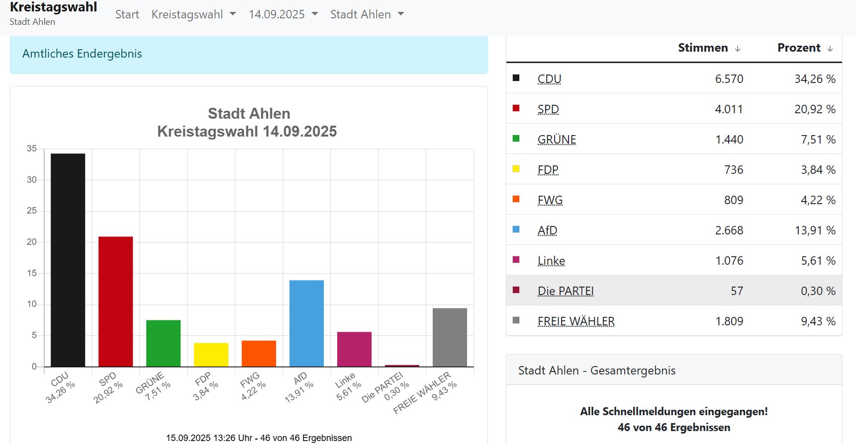Click the Stadt Ahlen - Gesamtergebnis header
The width and height of the screenshot is (856, 445).
[597, 371]
